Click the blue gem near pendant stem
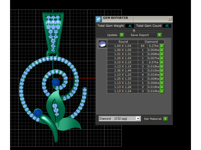 point(38,113)
